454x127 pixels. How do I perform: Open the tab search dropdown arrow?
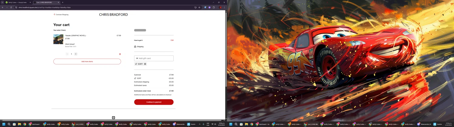2,2
